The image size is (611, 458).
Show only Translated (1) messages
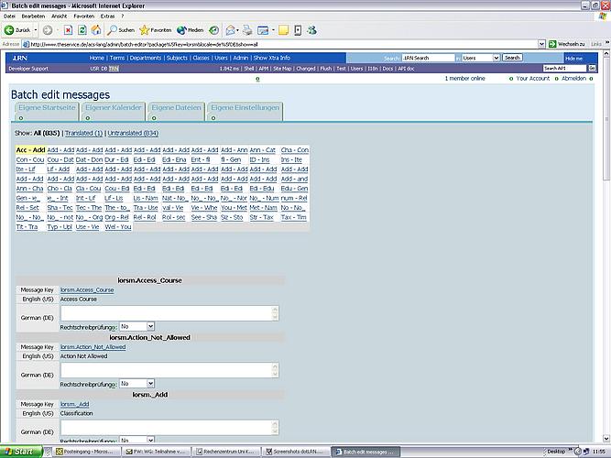83,133
